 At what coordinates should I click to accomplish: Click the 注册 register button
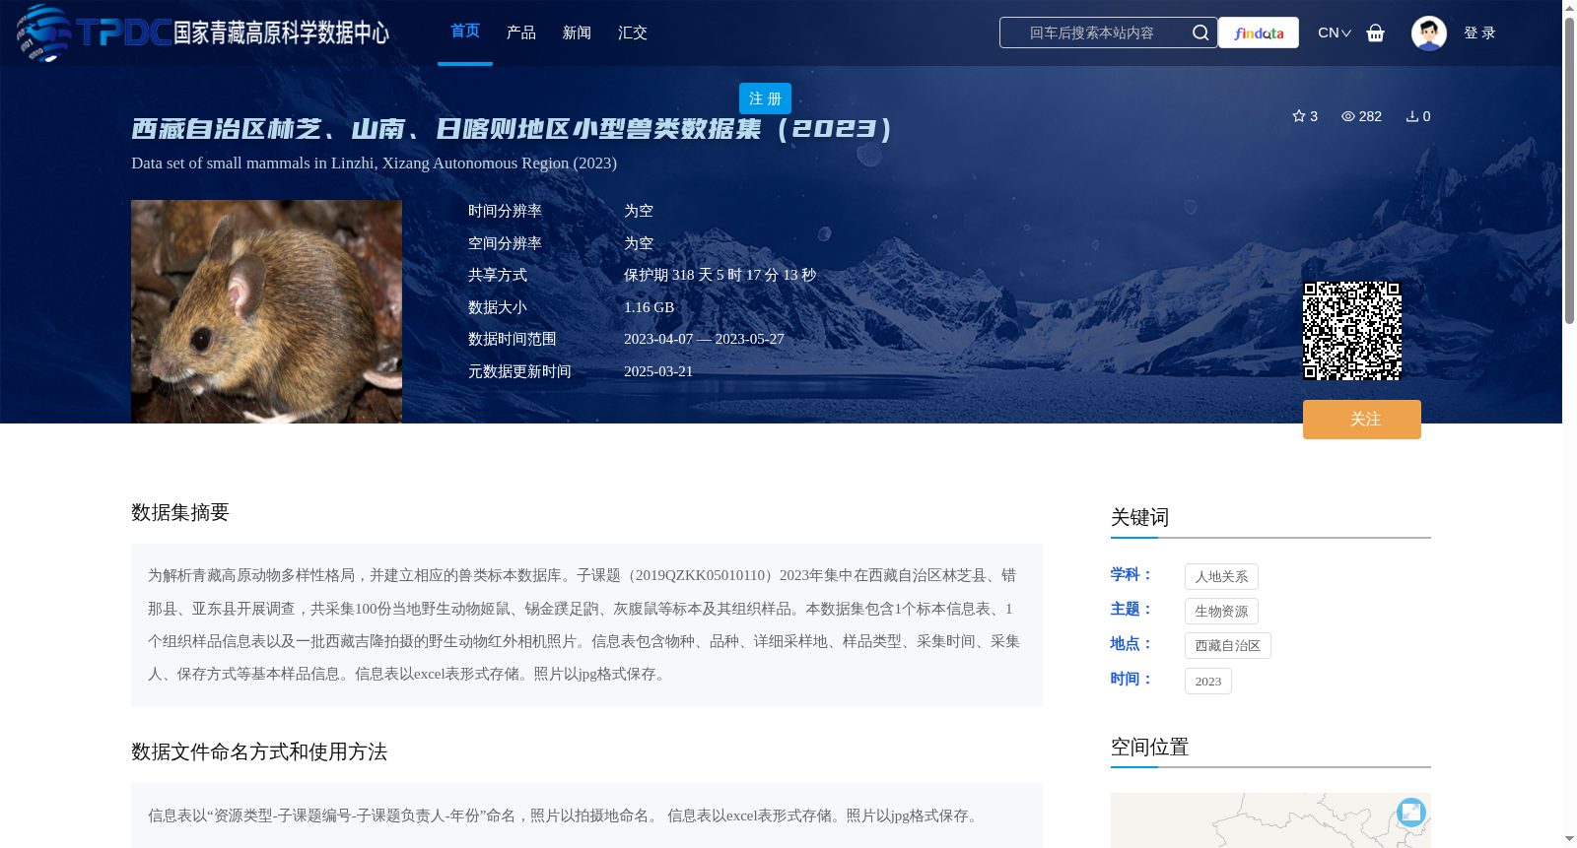coord(765,98)
